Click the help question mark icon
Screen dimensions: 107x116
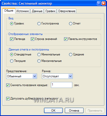pyautogui.click(x=99, y=3)
